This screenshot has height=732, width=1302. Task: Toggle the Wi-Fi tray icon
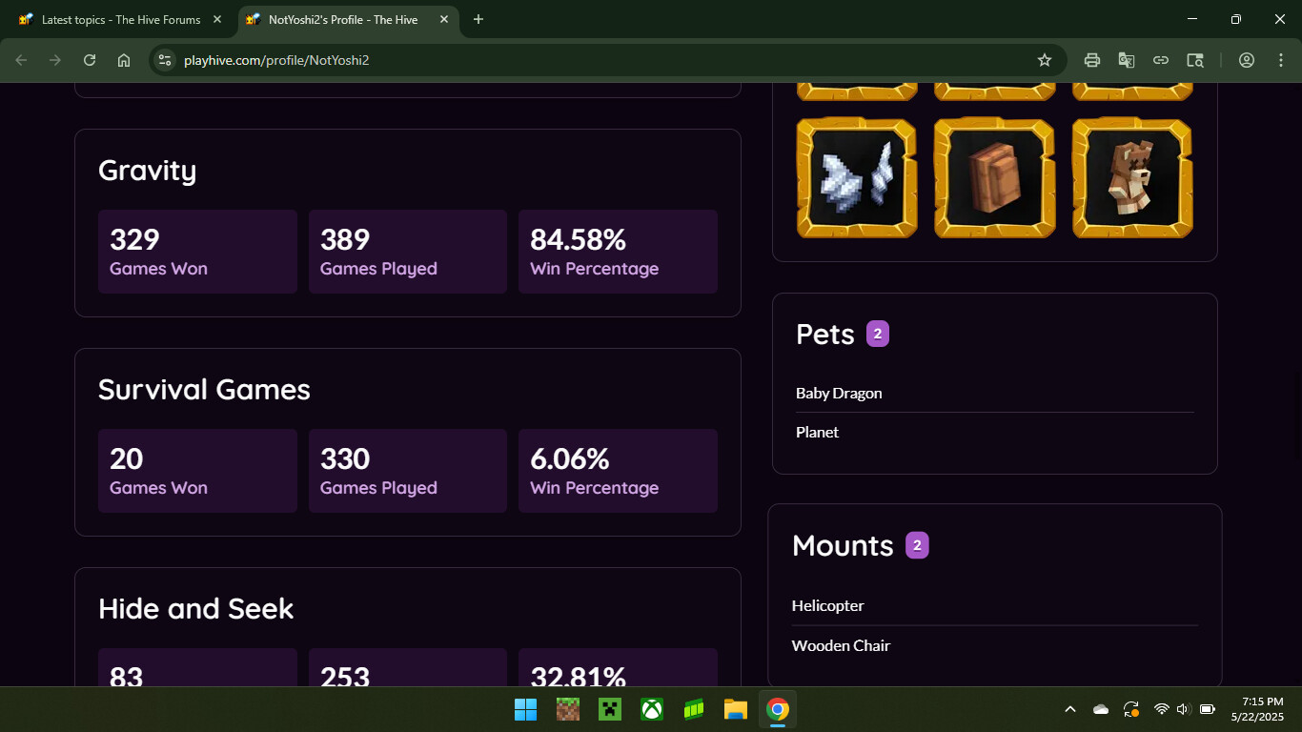pos(1161,709)
